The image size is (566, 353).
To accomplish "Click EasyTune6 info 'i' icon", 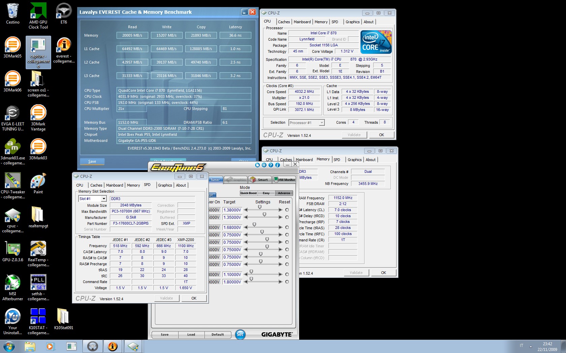I will [278, 165].
